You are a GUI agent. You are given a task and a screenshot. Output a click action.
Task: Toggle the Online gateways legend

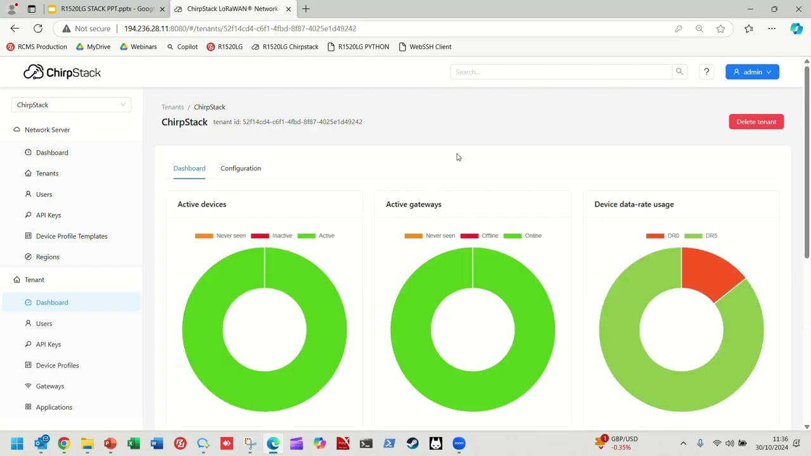point(523,236)
